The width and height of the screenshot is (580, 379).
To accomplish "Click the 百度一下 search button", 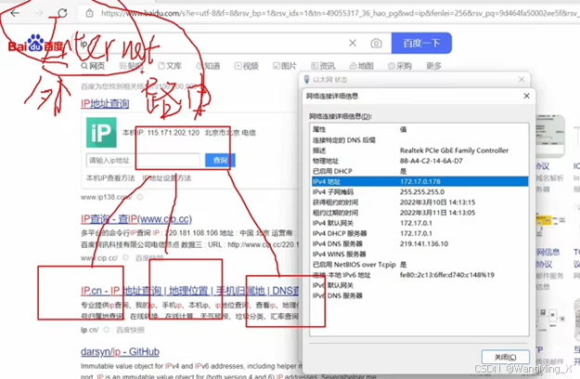I will point(421,43).
